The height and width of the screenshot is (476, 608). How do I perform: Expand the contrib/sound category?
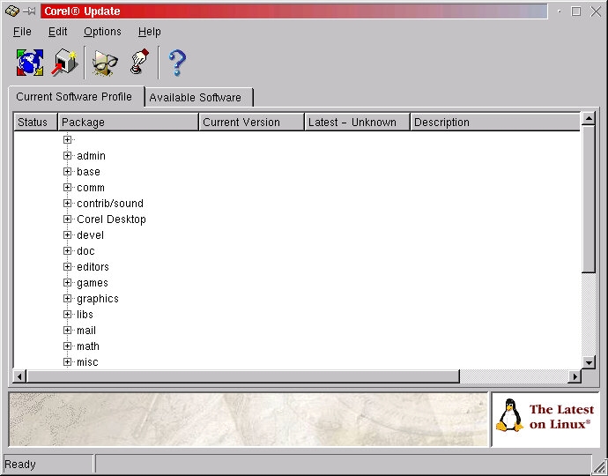pos(67,204)
